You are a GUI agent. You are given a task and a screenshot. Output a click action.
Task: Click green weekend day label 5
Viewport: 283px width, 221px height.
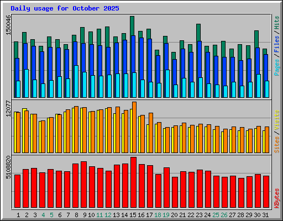(x=51, y=215)
